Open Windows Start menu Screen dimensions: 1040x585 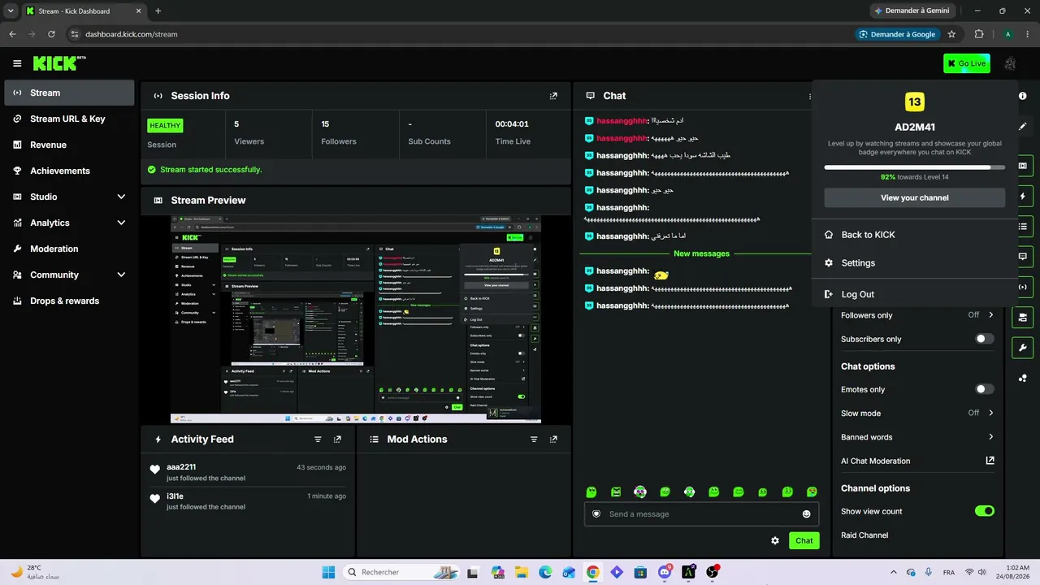[x=328, y=572]
